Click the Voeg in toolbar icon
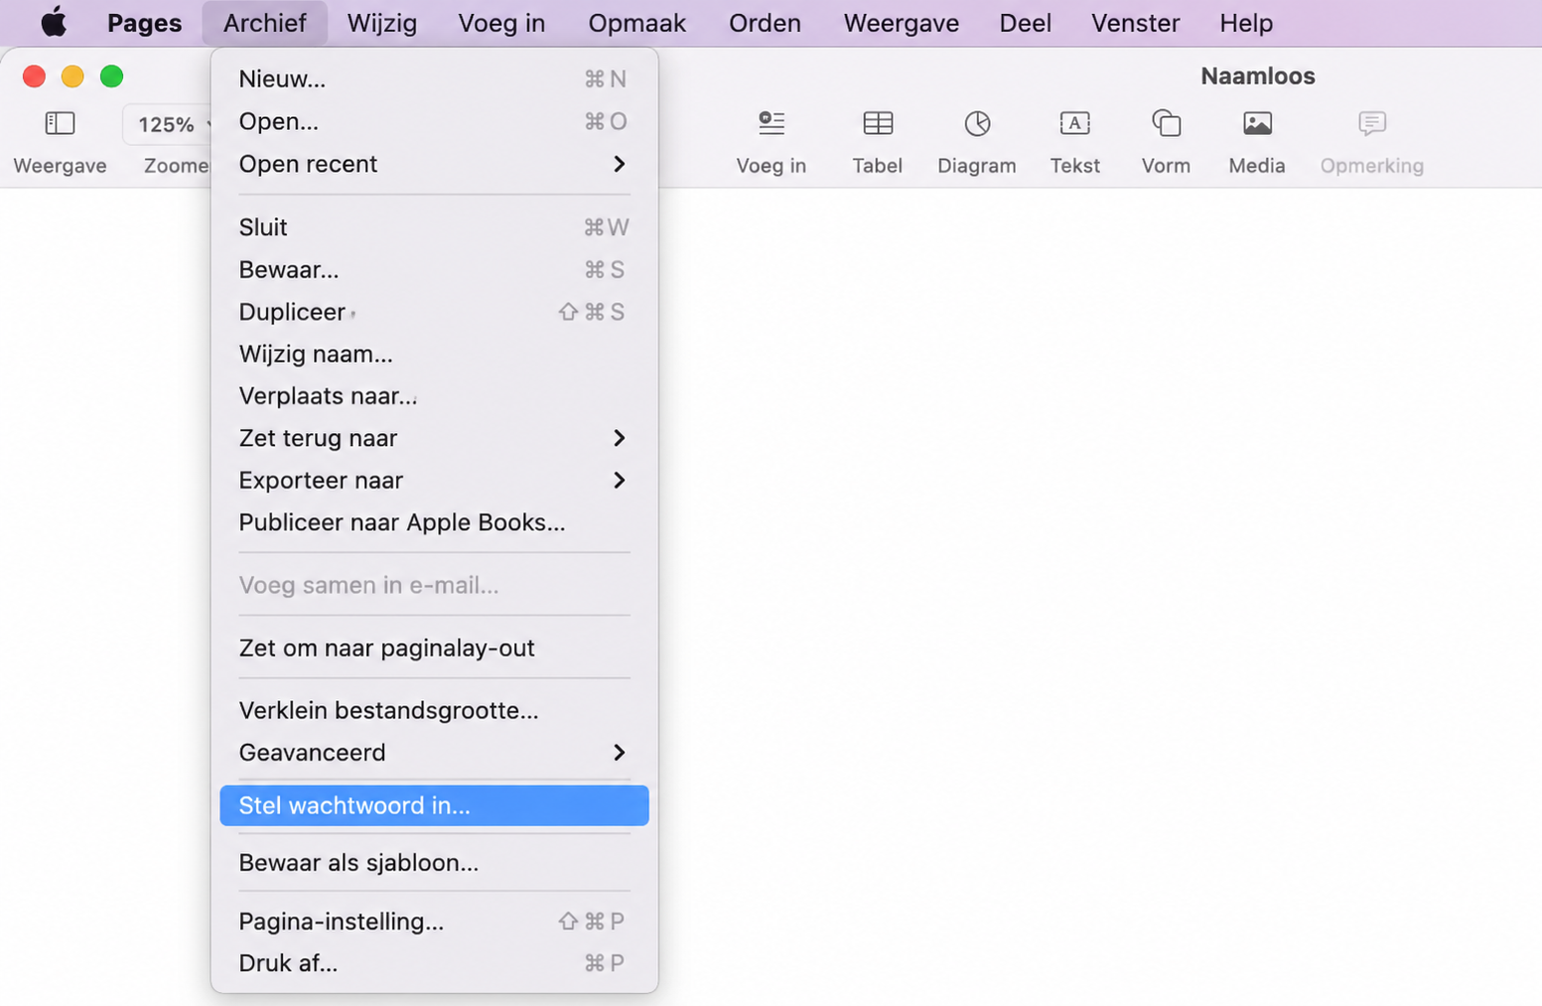The image size is (1542, 1006). [x=771, y=123]
